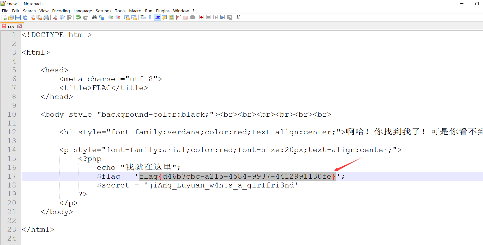
Task: Open the Plugins menu
Action: pyautogui.click(x=163, y=11)
